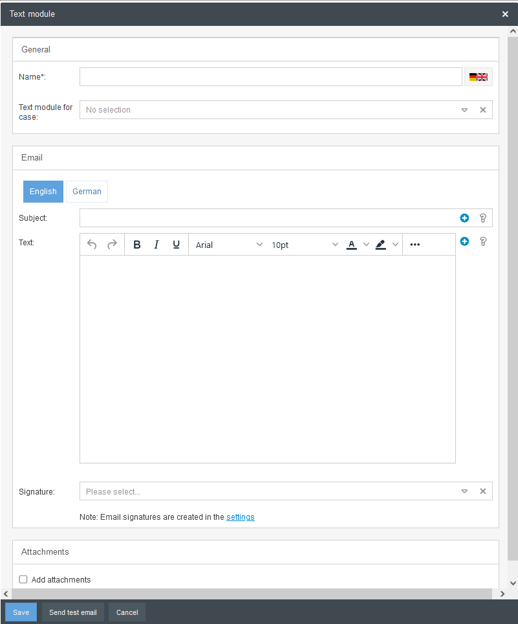Click the undo arrow in text editor
Image resolution: width=518 pixels, height=624 pixels.
pyautogui.click(x=92, y=245)
